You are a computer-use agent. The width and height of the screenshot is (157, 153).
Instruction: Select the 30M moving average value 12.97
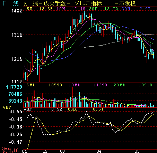[143, 9]
